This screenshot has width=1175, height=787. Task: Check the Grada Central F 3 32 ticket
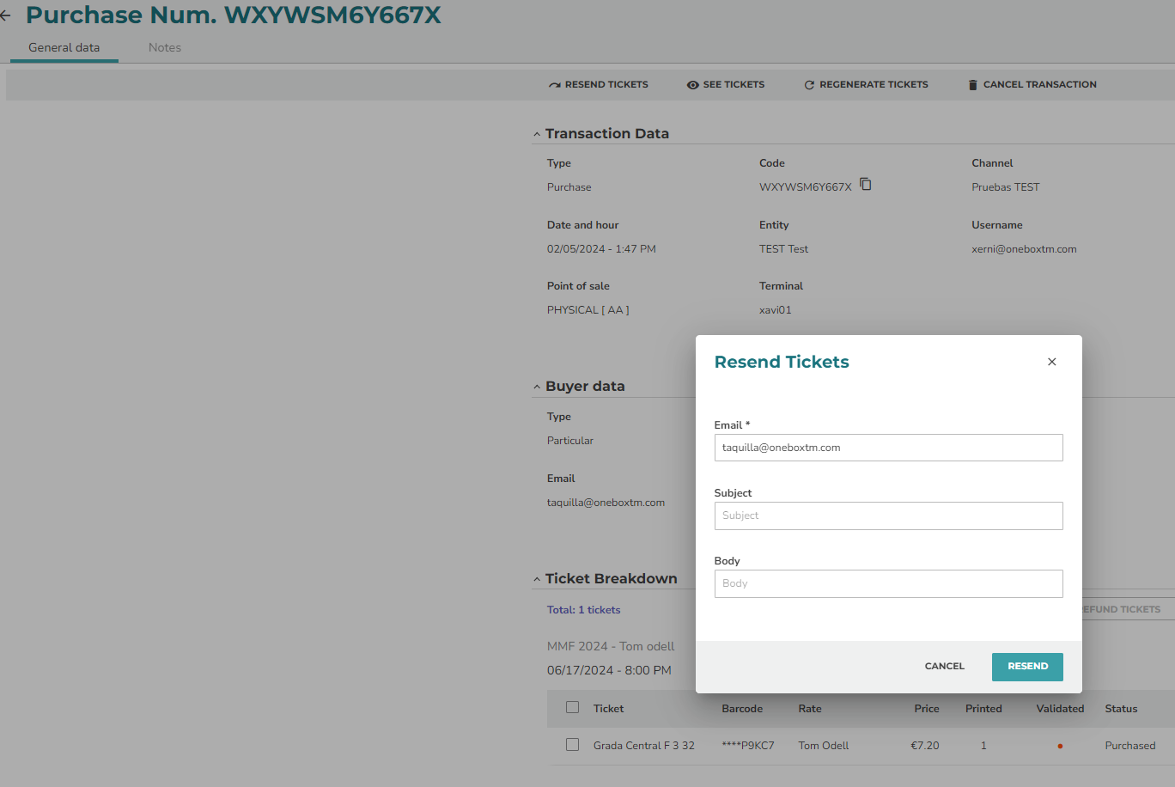[x=573, y=745]
